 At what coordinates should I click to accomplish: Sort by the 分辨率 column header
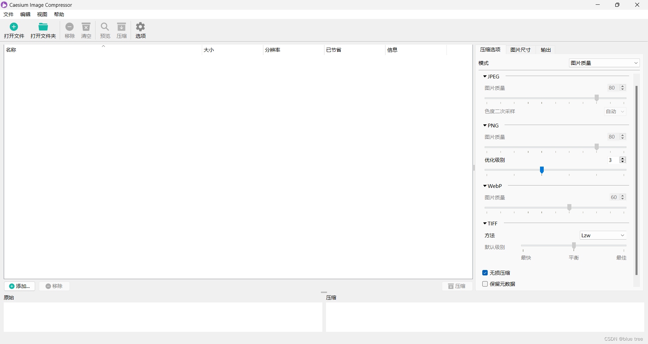(x=294, y=50)
